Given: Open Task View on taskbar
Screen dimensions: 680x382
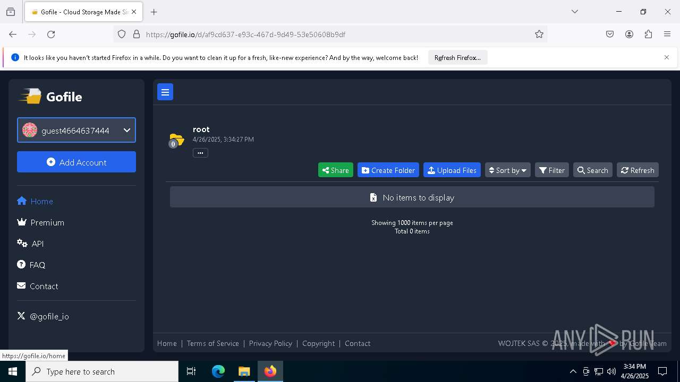Looking at the screenshot, I should pyautogui.click(x=191, y=371).
